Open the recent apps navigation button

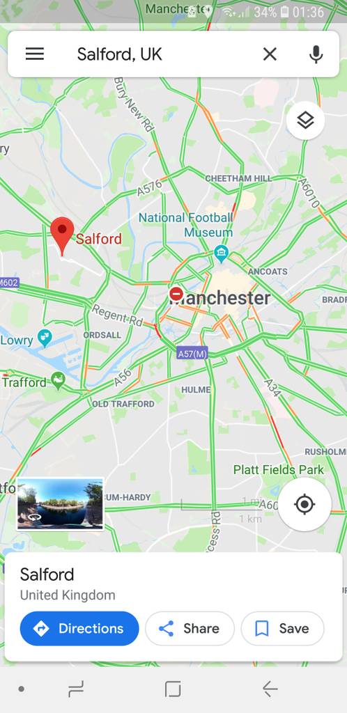(76, 689)
